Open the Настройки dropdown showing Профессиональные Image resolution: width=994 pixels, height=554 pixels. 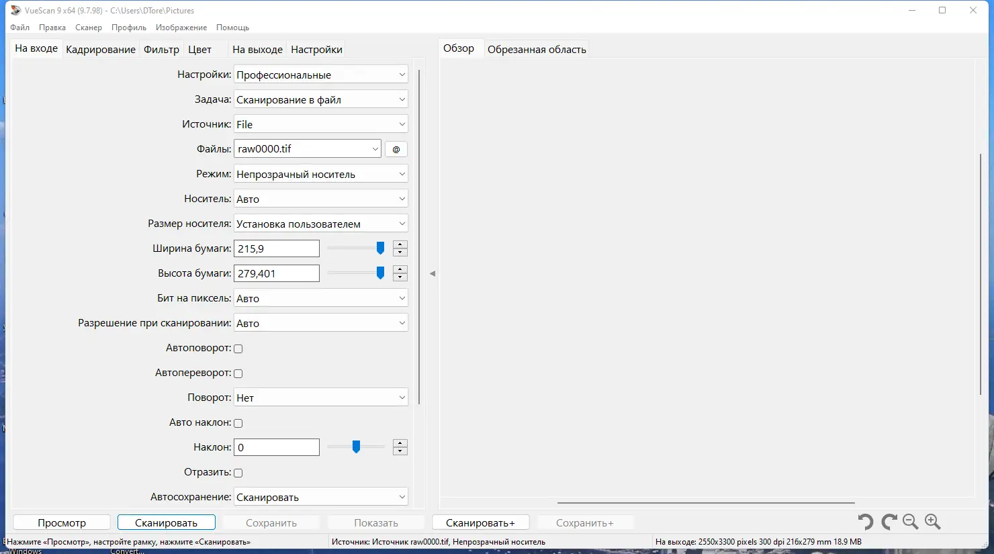click(321, 75)
